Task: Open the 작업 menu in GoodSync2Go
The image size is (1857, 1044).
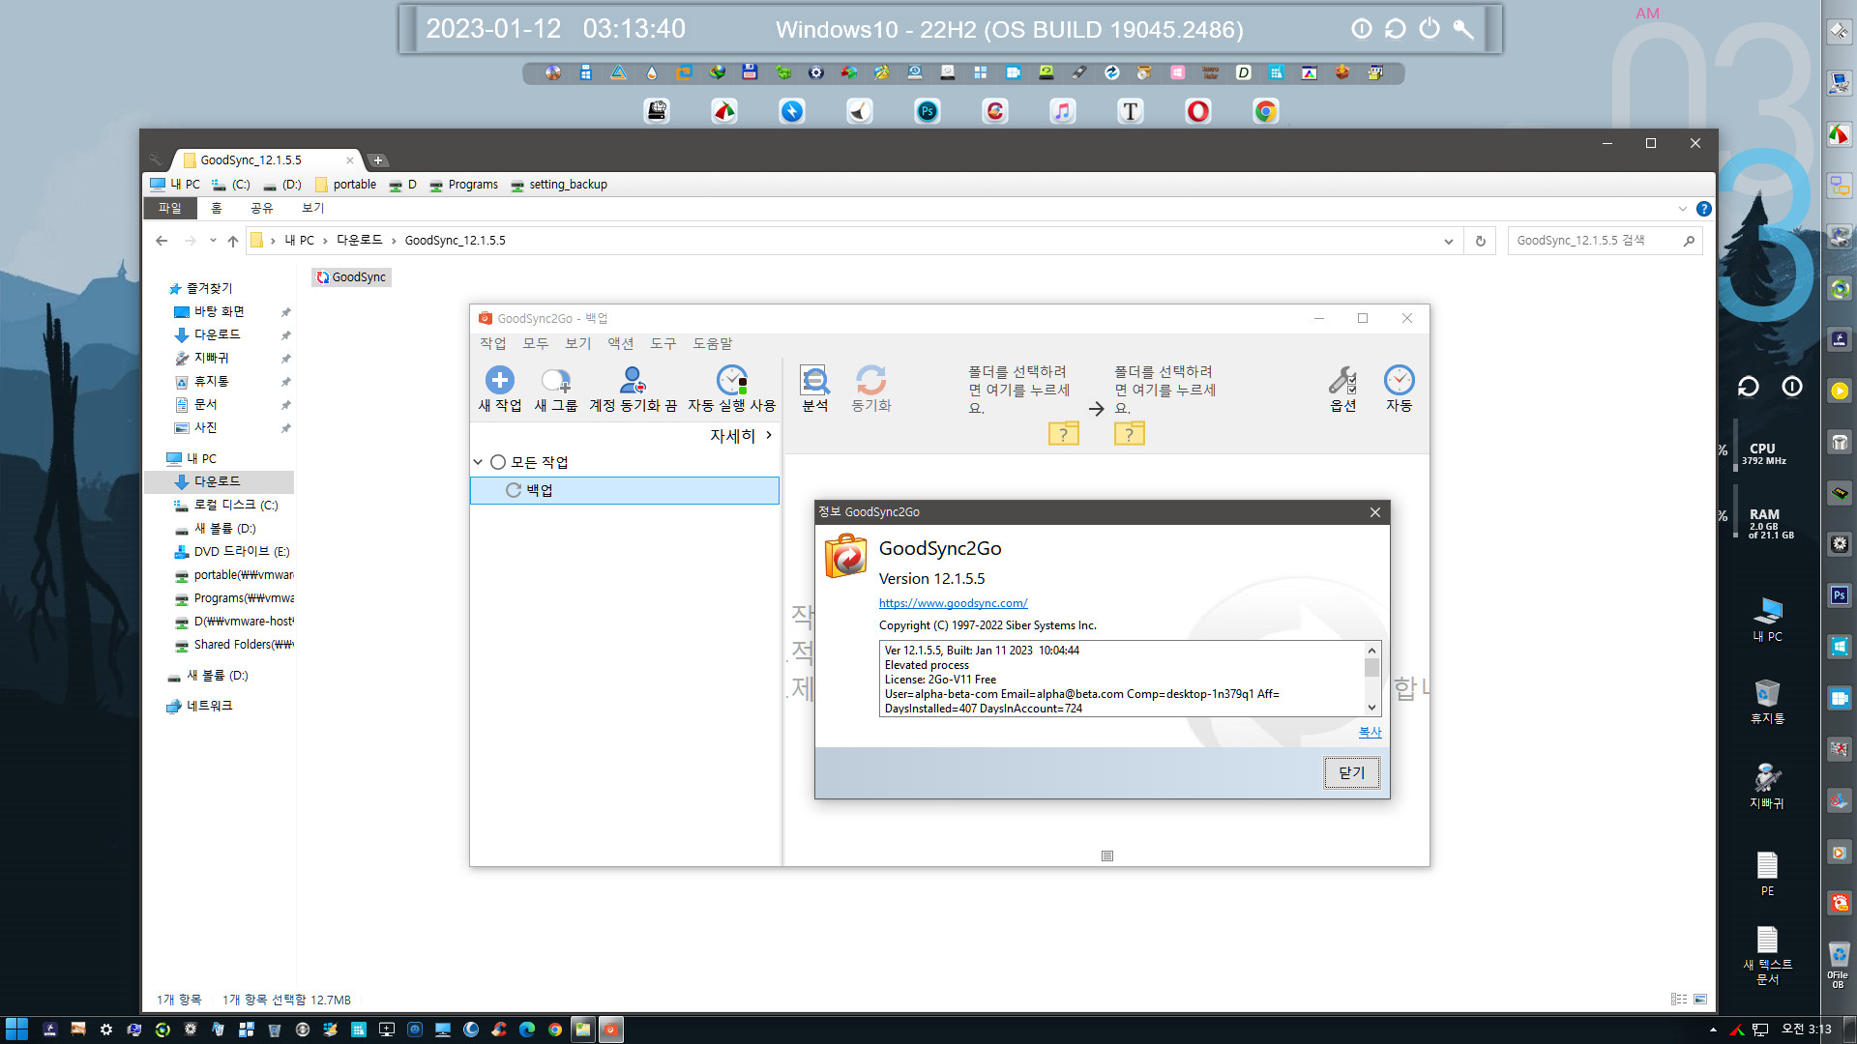Action: pos(493,343)
